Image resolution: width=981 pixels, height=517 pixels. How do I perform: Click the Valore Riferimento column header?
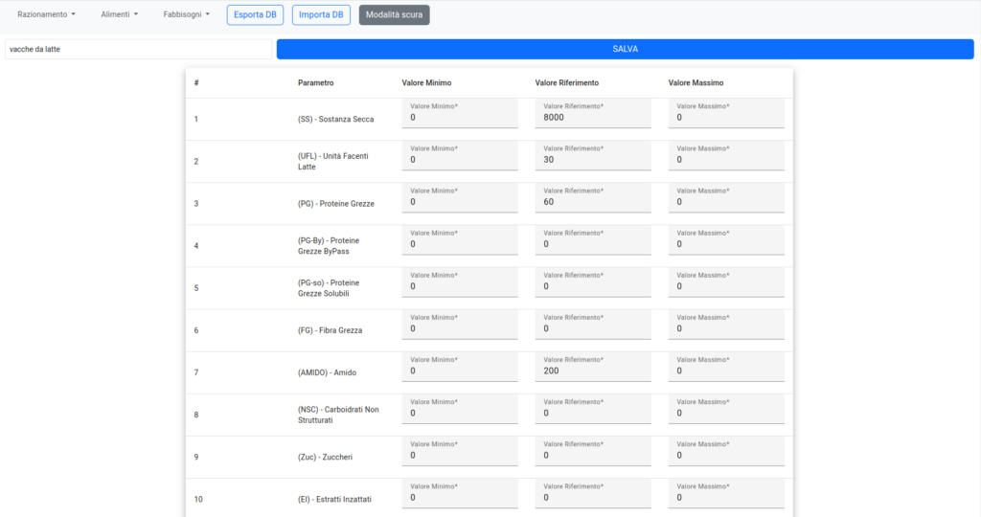point(566,83)
